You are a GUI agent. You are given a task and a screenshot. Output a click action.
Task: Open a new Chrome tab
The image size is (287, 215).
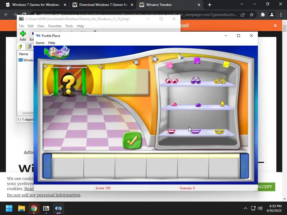tap(210, 5)
